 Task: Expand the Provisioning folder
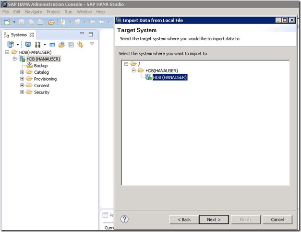pos(22,79)
